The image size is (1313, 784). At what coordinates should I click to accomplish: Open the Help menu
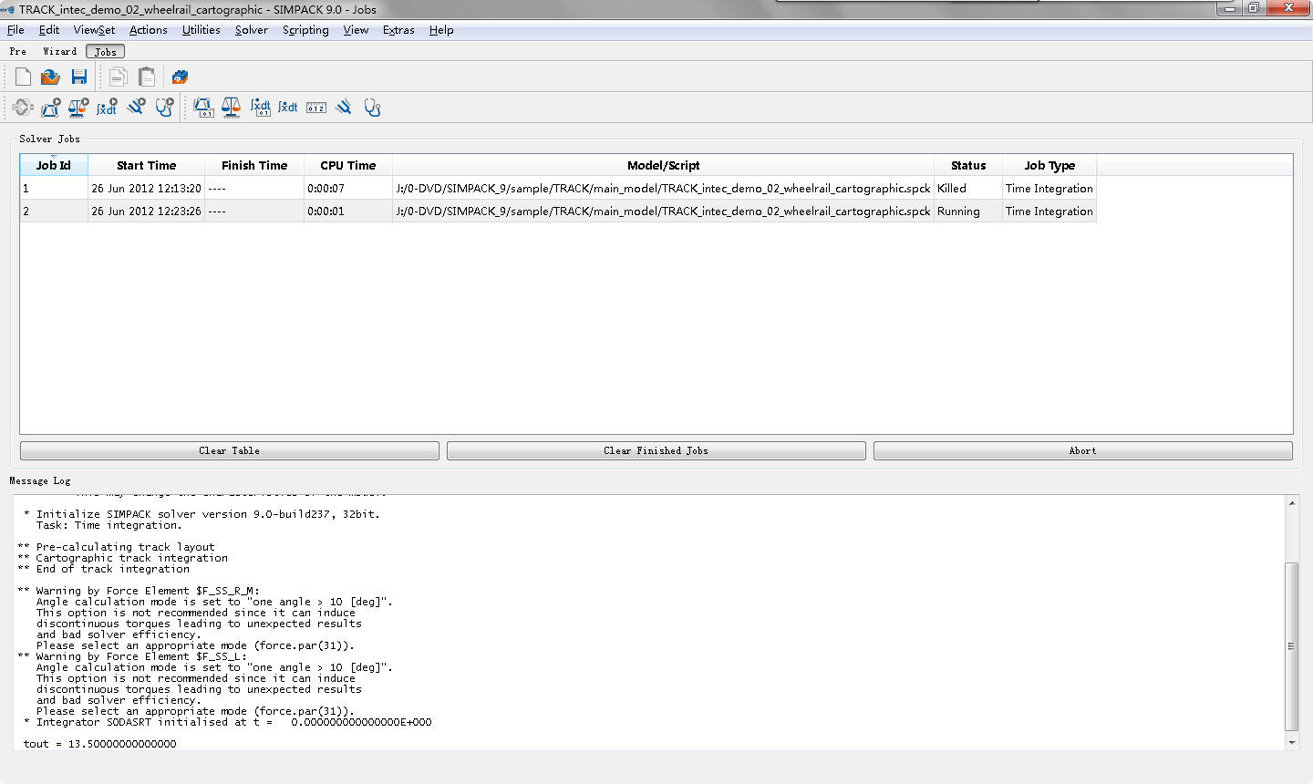pyautogui.click(x=441, y=30)
